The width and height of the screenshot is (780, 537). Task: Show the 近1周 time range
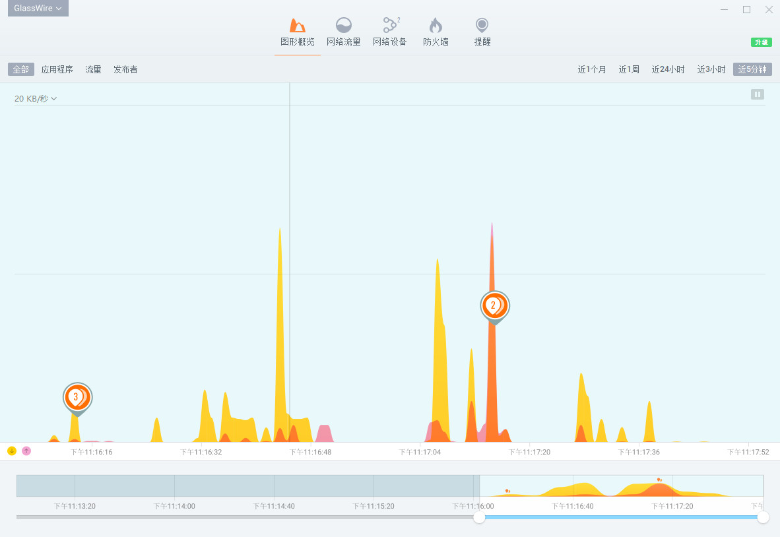coord(629,70)
